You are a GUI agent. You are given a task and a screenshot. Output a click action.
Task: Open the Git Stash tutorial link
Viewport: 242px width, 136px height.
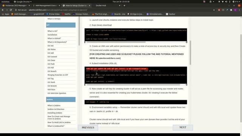[x=51, y=82]
